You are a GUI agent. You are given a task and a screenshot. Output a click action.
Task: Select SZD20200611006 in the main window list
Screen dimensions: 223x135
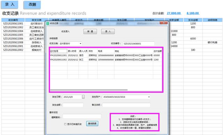click(13, 39)
